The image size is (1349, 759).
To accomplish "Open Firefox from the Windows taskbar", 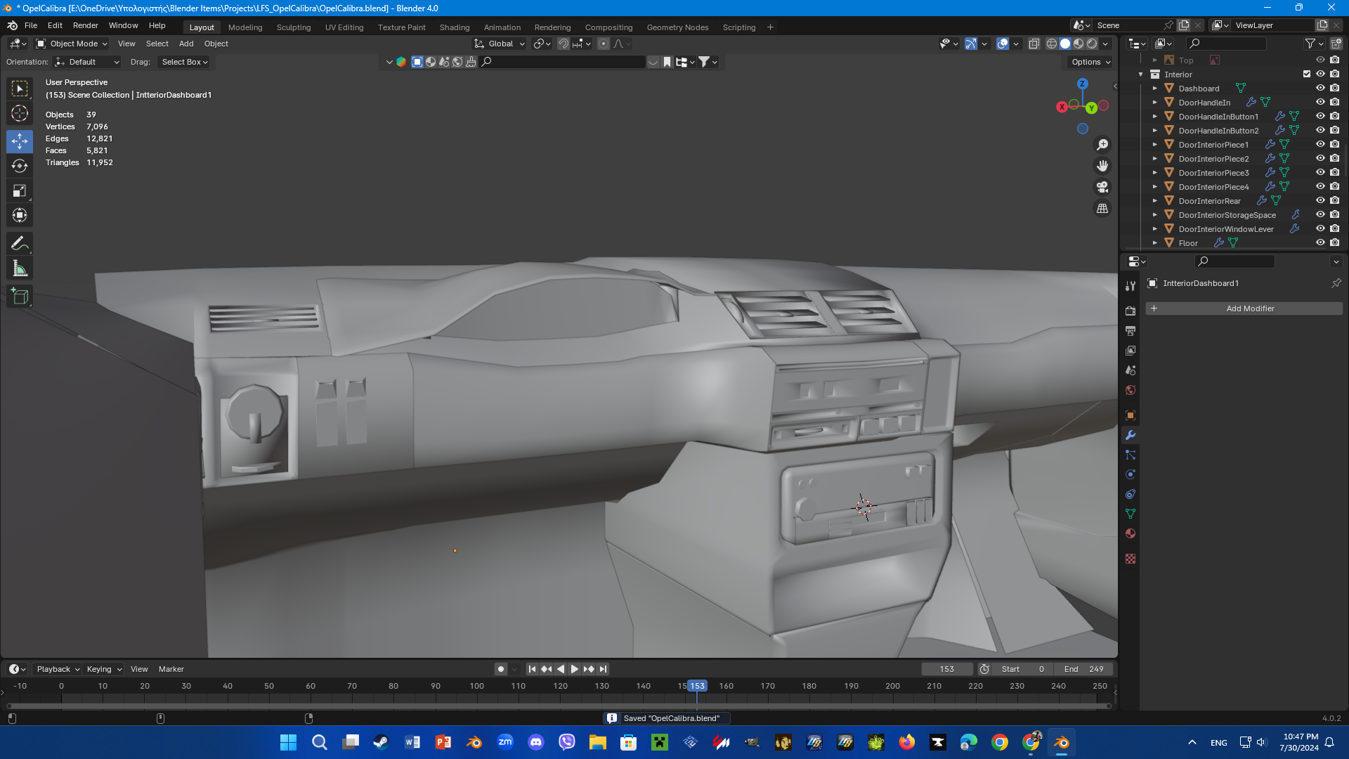I will point(907,742).
